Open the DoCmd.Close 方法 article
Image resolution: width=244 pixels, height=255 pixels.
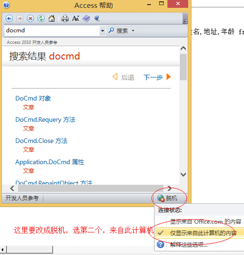[42, 141]
